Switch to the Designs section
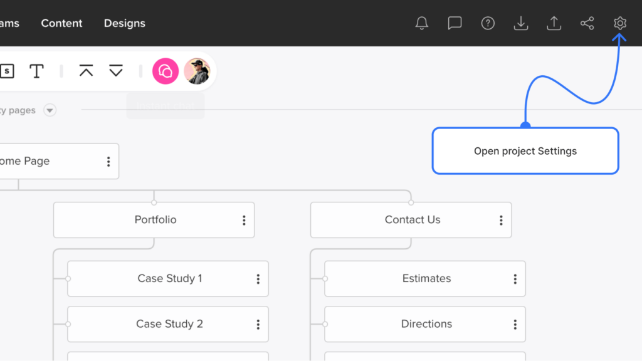This screenshot has width=642, height=361. 124,23
